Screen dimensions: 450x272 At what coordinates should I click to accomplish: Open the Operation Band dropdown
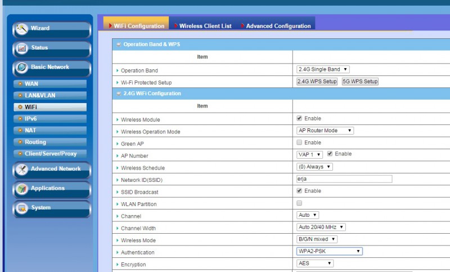tap(323, 69)
